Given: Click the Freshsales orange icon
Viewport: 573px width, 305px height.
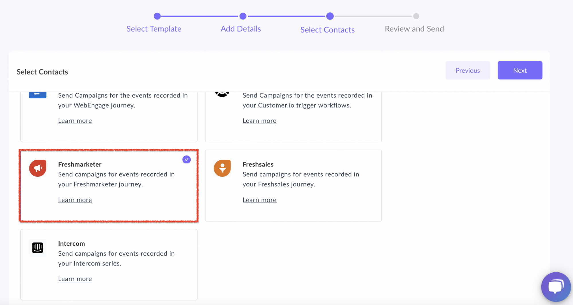Looking at the screenshot, I should (222, 168).
